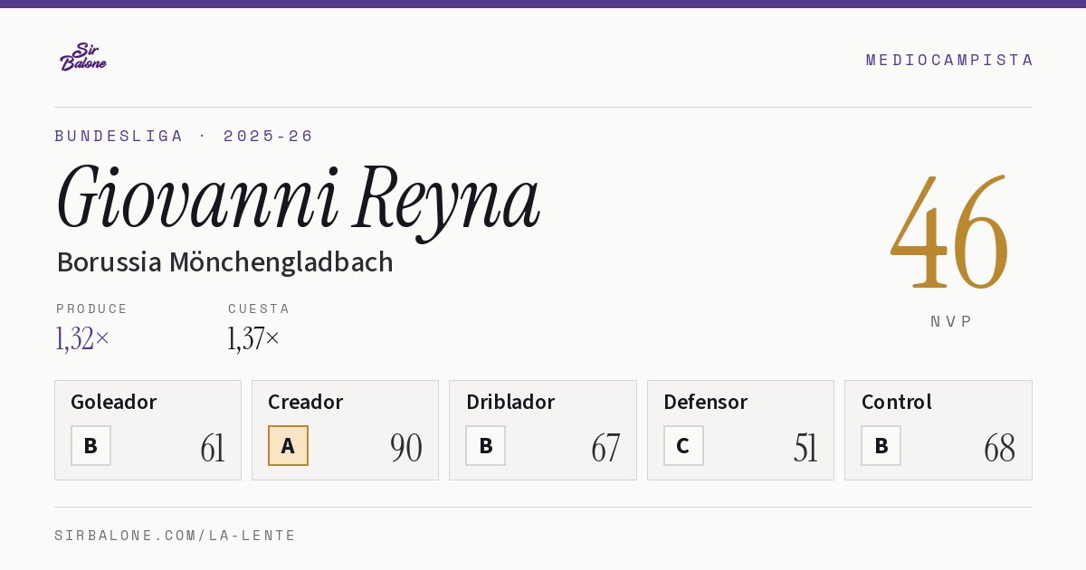Click the B grade badge in Goleador
The height and width of the screenshot is (570, 1086).
pyautogui.click(x=90, y=445)
